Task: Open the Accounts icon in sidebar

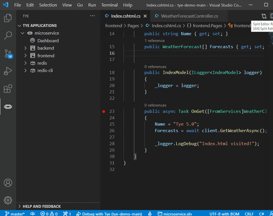Action: point(8,183)
